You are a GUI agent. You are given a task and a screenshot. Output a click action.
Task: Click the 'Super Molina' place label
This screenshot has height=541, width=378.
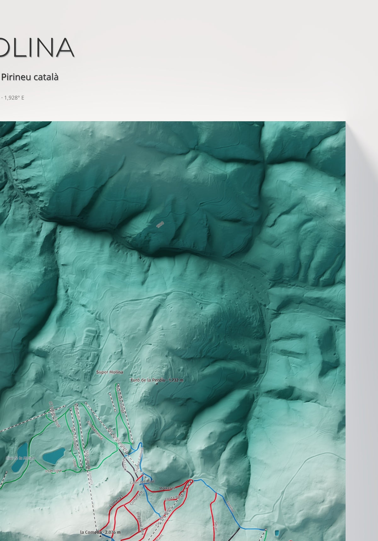click(110, 372)
